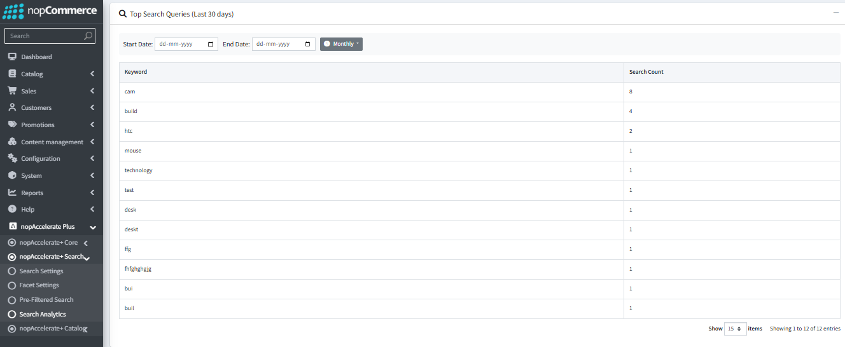Viewport: 845px width, 347px height.
Task: Expand the Customers menu chevron
Action: [x=92, y=107]
